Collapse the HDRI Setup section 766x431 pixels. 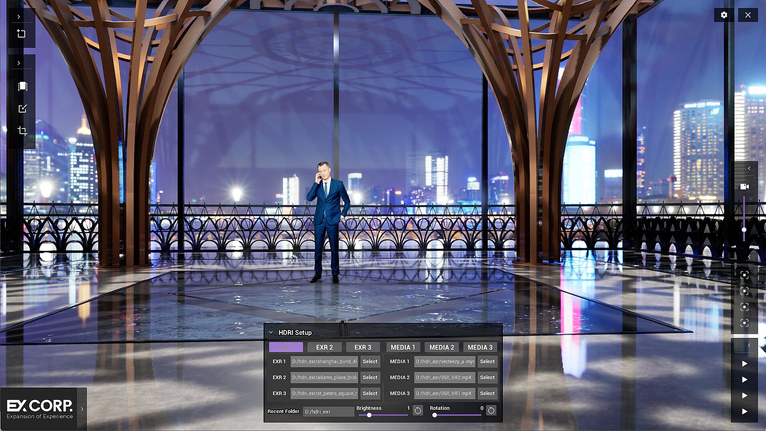click(271, 332)
